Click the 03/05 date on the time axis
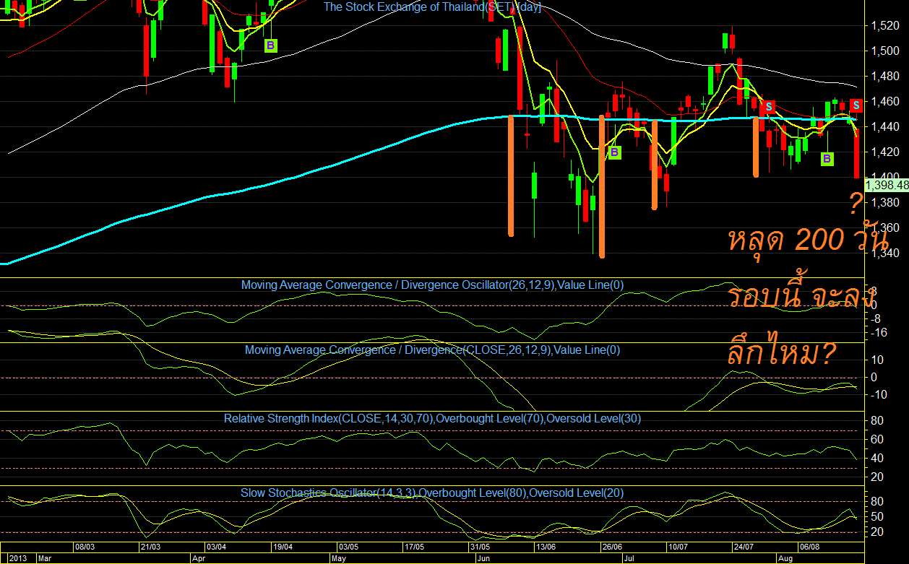Screen dimensions: 909x564 (348, 547)
